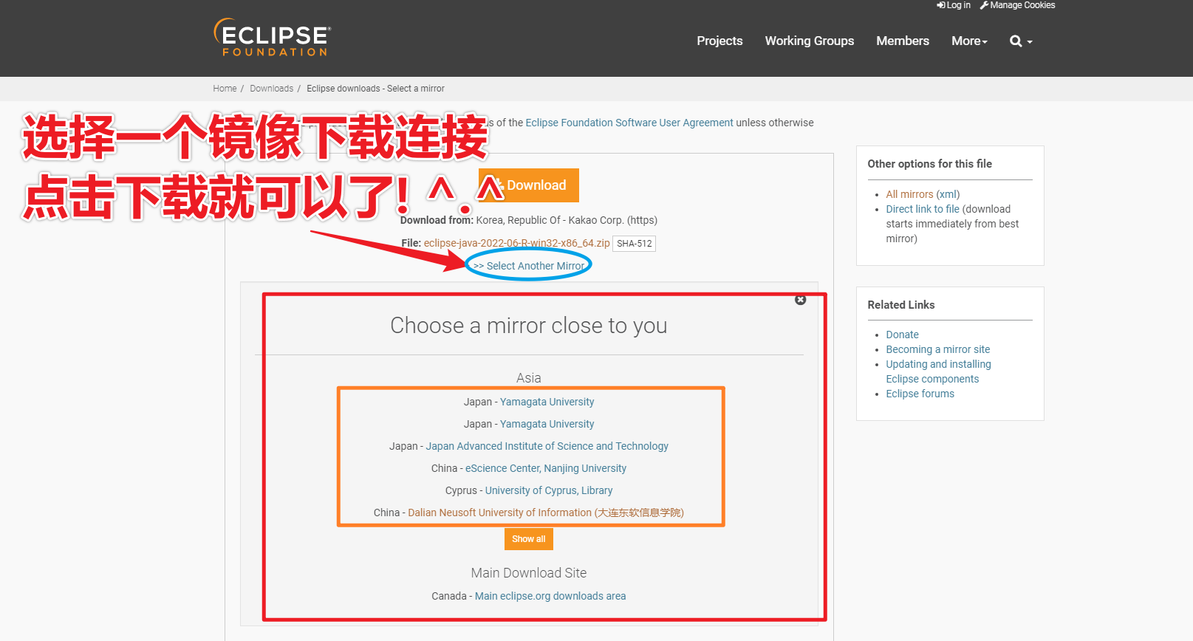Click the Asia region heading
The width and height of the screenshot is (1193, 641).
point(529,378)
